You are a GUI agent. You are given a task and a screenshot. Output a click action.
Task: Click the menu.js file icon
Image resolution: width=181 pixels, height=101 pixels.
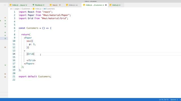click(110, 5)
